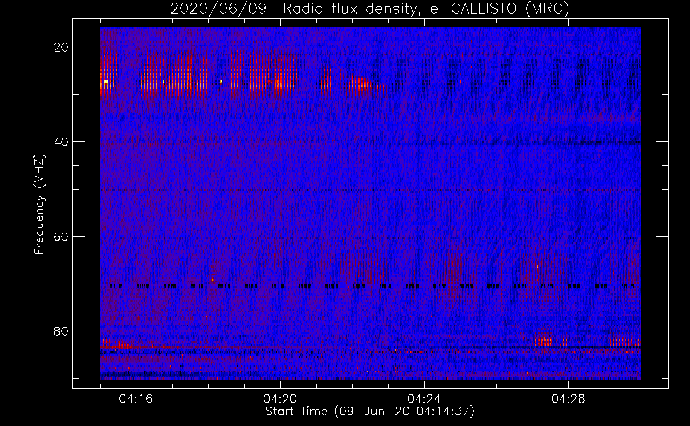Screen dimensions: 690x426
Task: Select the 04:20 time axis label
Action: coord(280,399)
